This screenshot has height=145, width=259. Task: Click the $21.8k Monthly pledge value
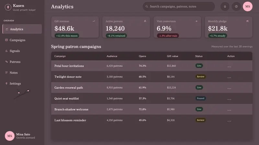pos(218,28)
